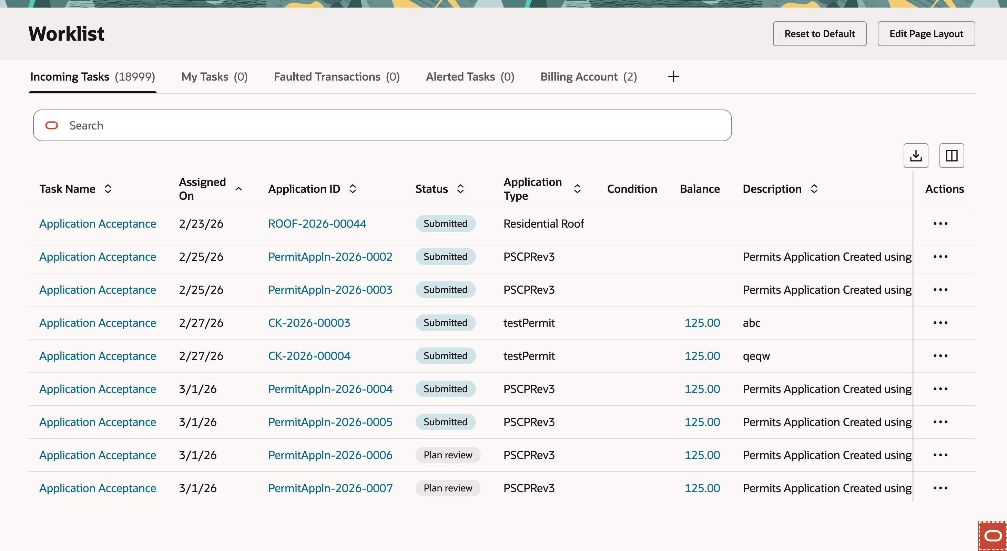This screenshot has height=551, width=1007.
Task: Open PermitAppln-2026-0005 application link
Action: click(330, 422)
